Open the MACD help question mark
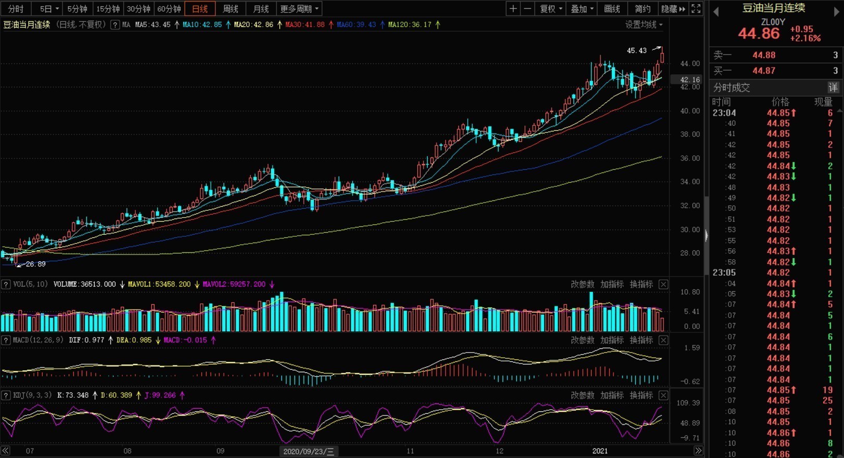The width and height of the screenshot is (844, 458). pos(6,340)
